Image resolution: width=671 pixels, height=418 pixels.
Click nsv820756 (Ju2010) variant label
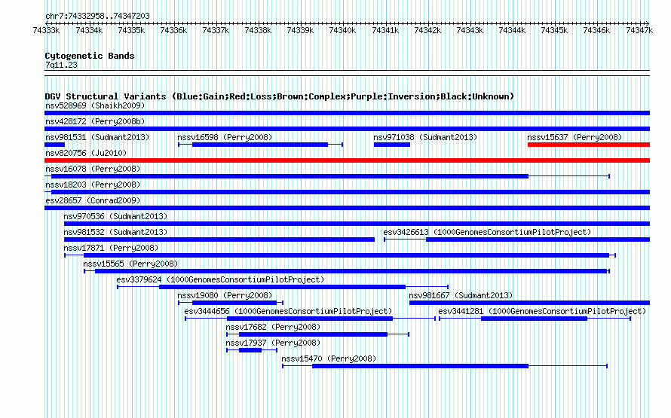tap(86, 153)
